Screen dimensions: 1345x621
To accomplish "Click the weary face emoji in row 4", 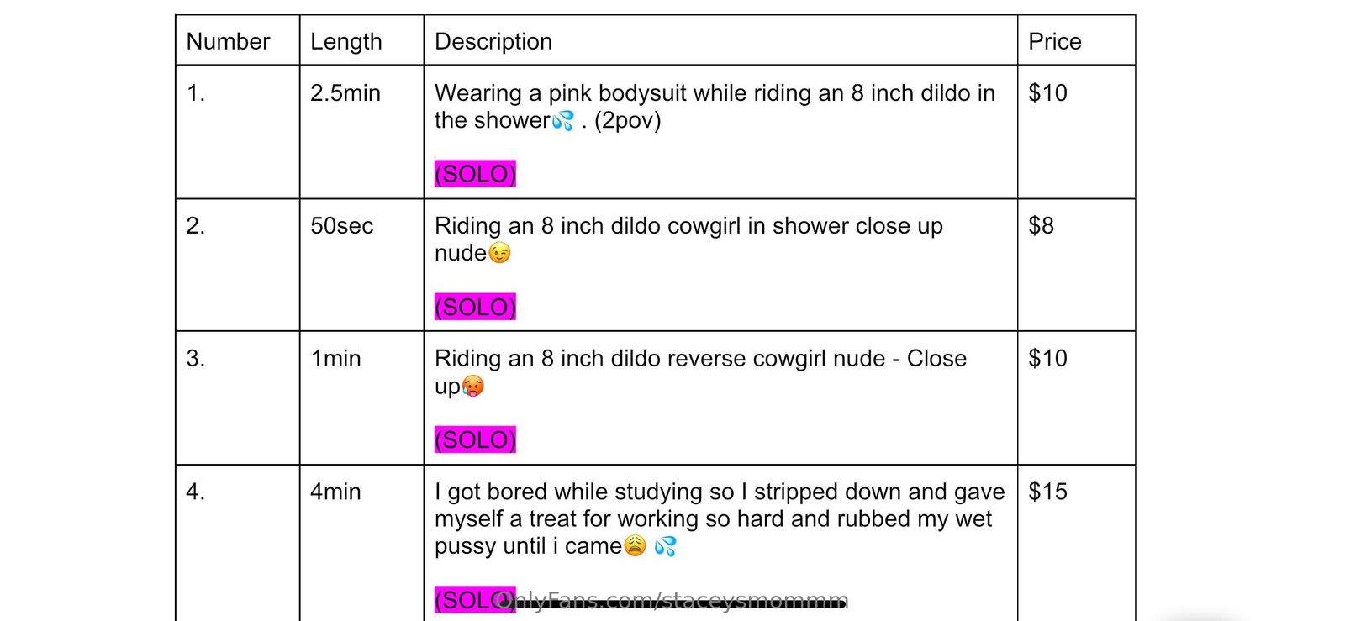I will coord(635,546).
